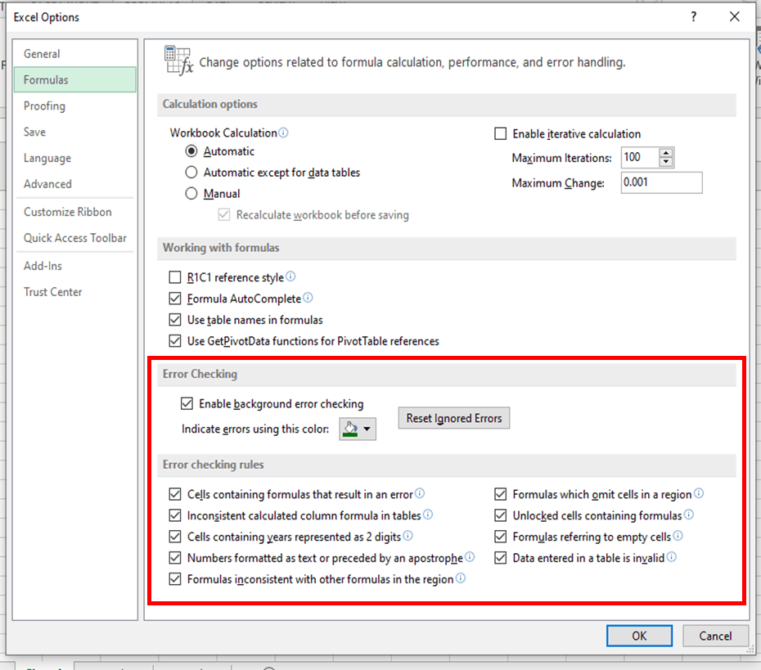Click Cancel to dismiss Excel Options
Screen dimensions: 761x670
pyautogui.click(x=715, y=636)
